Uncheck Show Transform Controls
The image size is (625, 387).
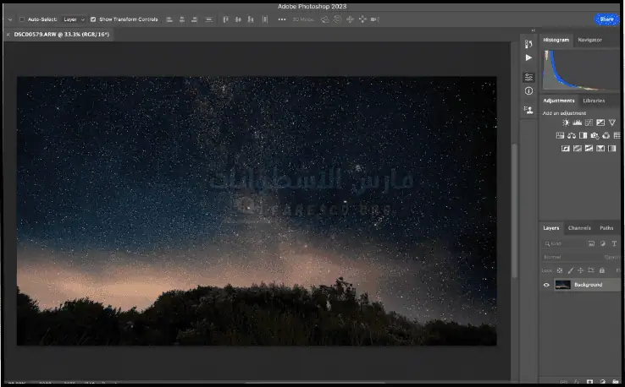tap(93, 19)
